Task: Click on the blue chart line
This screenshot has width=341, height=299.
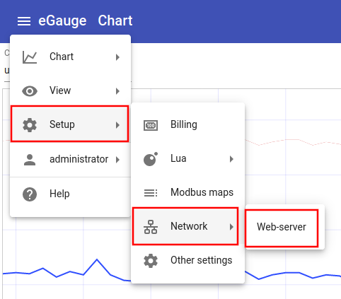Action: pyautogui.click(x=97, y=259)
